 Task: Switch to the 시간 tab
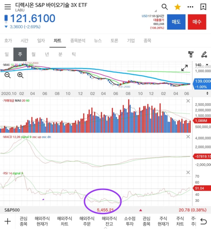click(x=24, y=41)
